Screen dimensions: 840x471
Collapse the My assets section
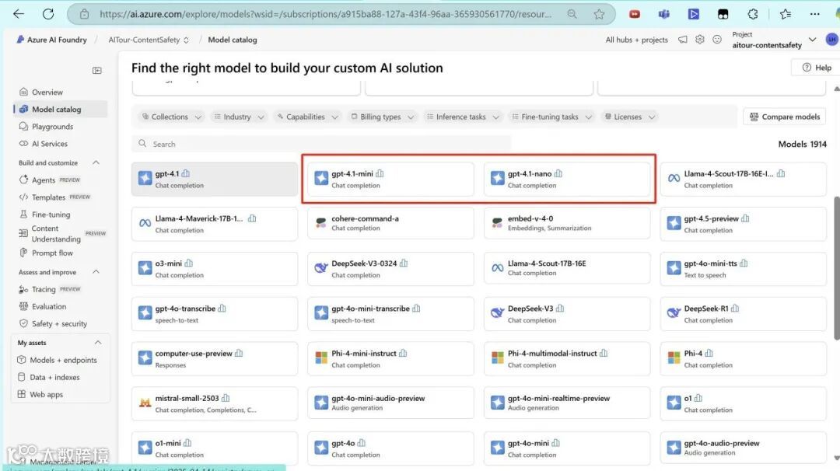coord(98,343)
